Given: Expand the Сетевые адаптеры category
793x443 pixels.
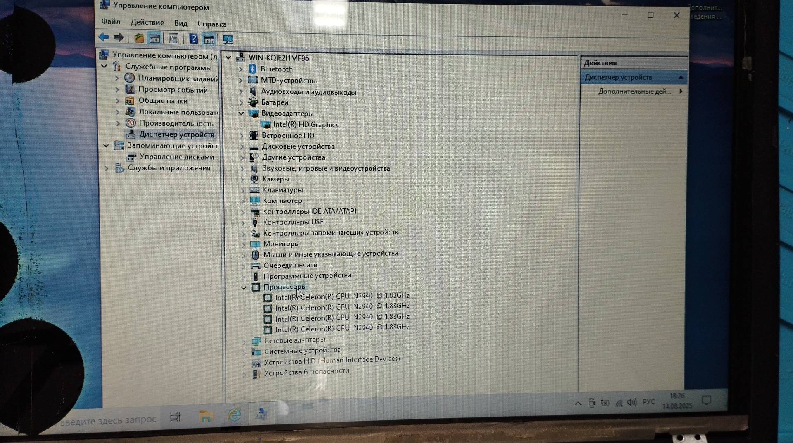Looking at the screenshot, I should click(244, 341).
